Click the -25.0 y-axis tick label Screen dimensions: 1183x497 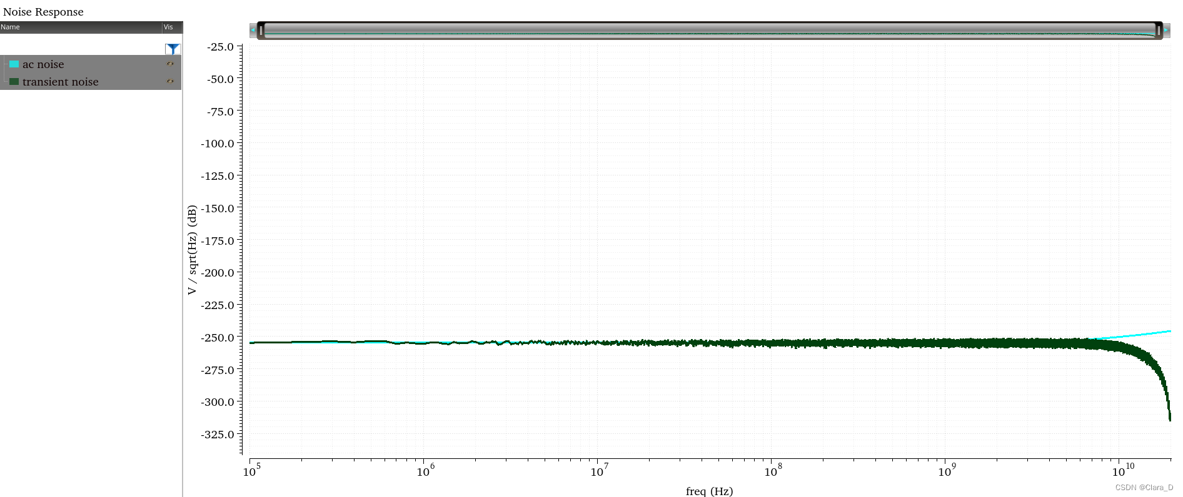[x=220, y=47]
